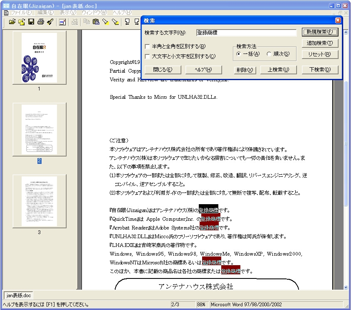Open search with the flashlight icon
The image size is (351, 310).
click(x=105, y=22)
